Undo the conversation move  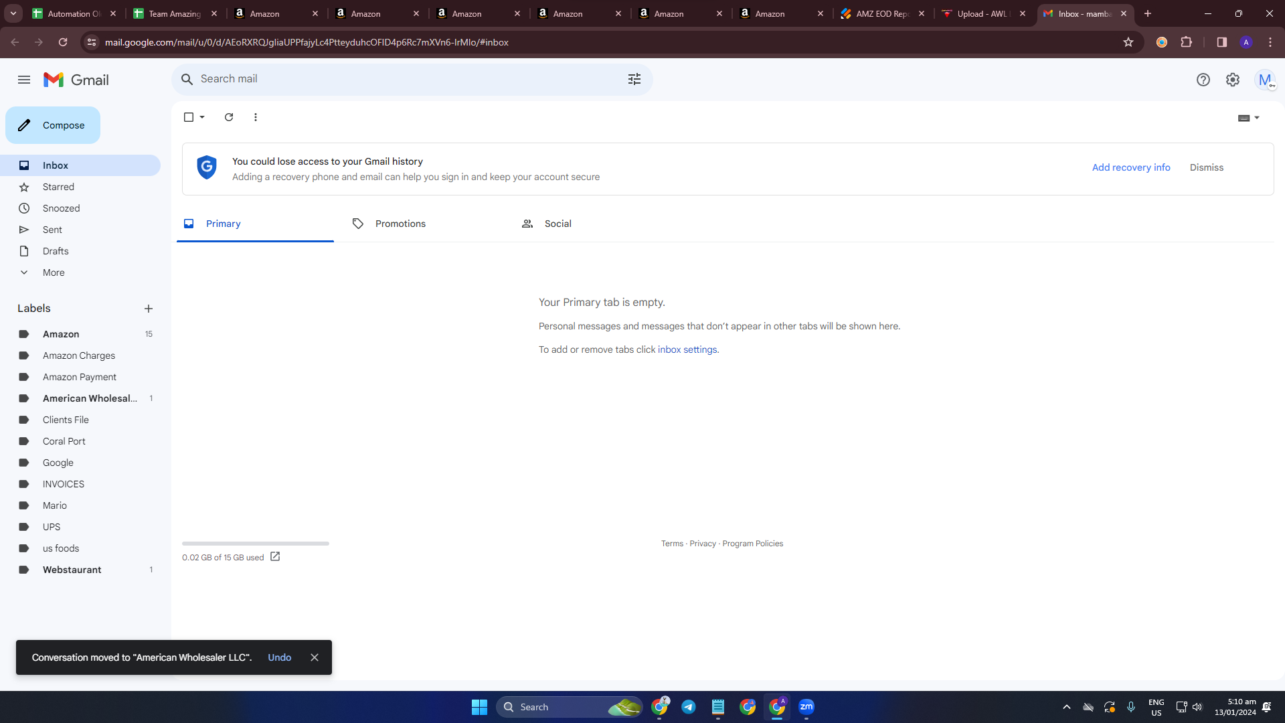coord(280,657)
